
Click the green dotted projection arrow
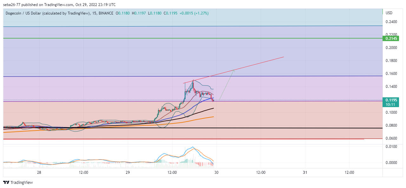(227, 85)
